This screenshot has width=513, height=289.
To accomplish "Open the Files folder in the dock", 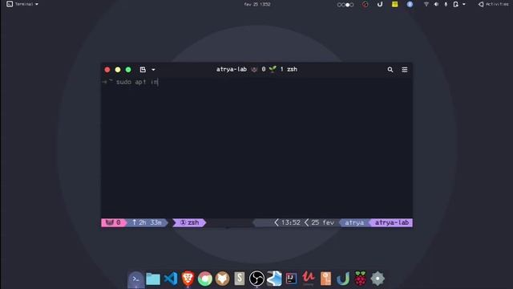I will 153,279.
